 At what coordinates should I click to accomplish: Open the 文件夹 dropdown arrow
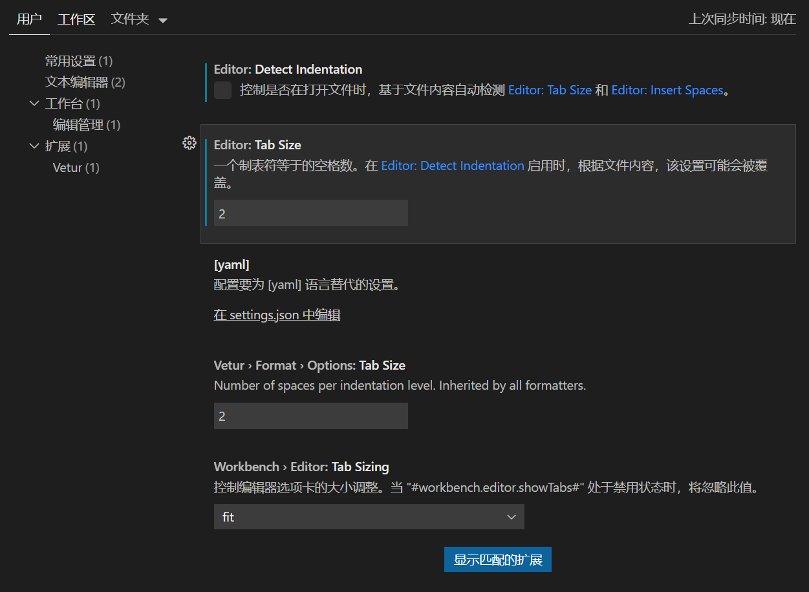tap(163, 20)
